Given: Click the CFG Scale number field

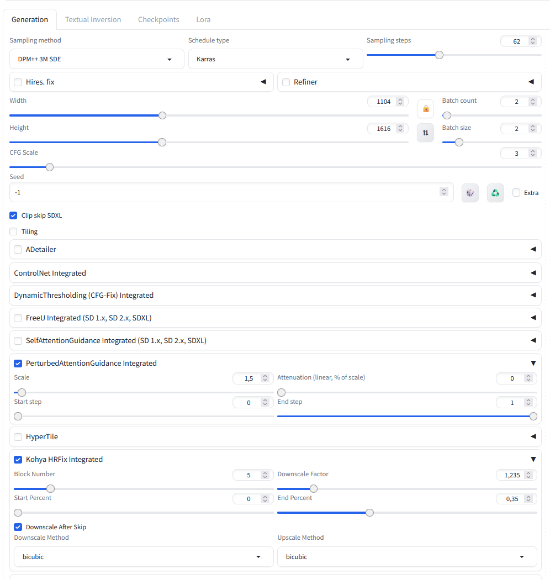Looking at the screenshot, I should (521, 153).
